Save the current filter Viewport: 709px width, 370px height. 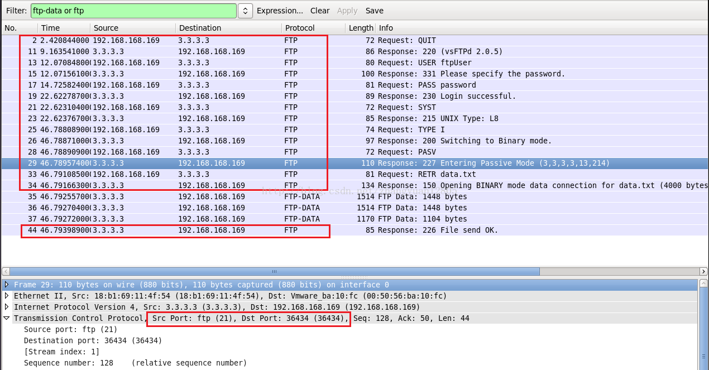(x=375, y=11)
